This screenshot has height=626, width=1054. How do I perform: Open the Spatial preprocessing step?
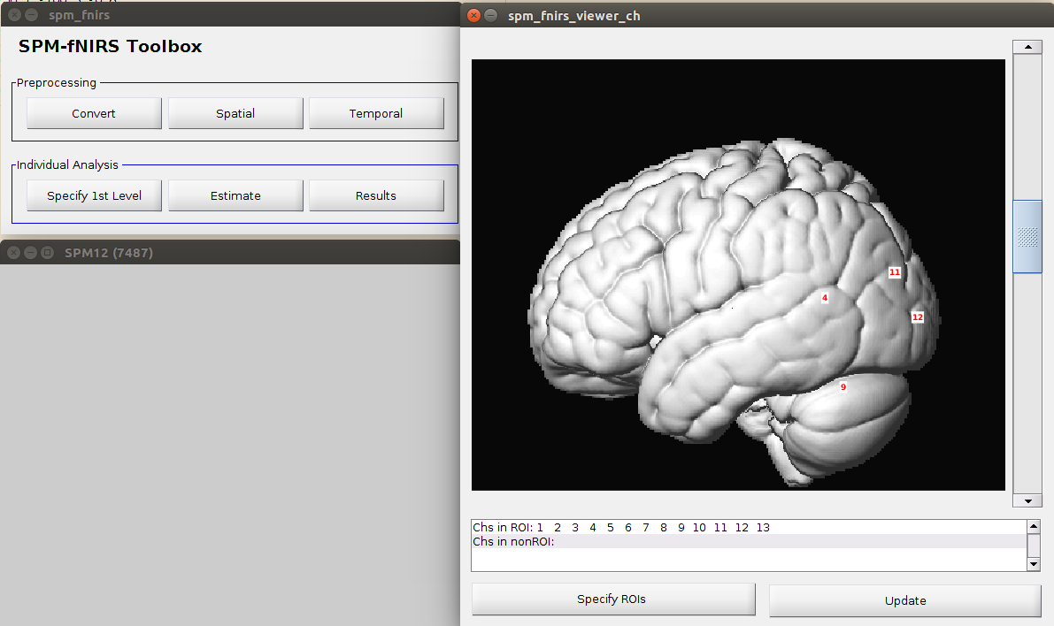point(235,113)
